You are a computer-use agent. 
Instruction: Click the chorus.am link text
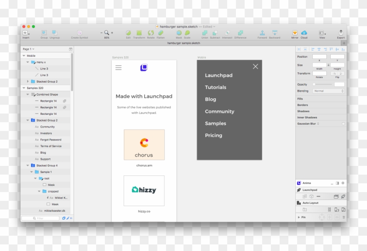144,165
